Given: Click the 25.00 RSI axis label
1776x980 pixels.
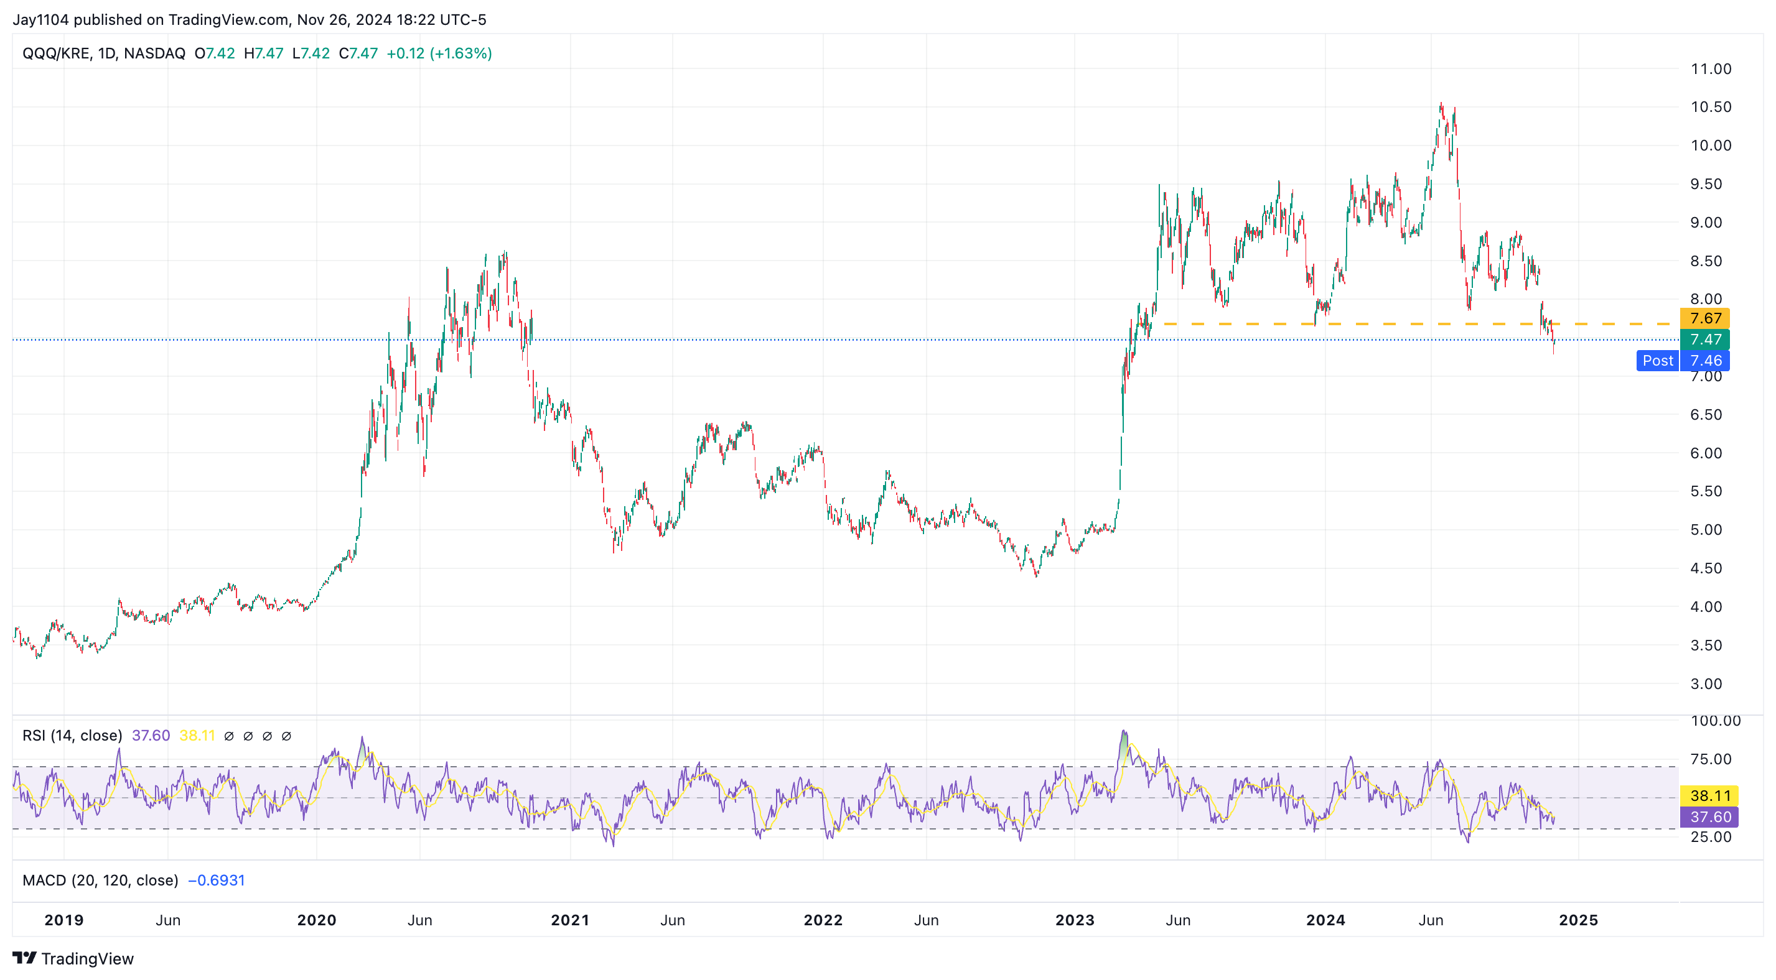Looking at the screenshot, I should 1711,838.
